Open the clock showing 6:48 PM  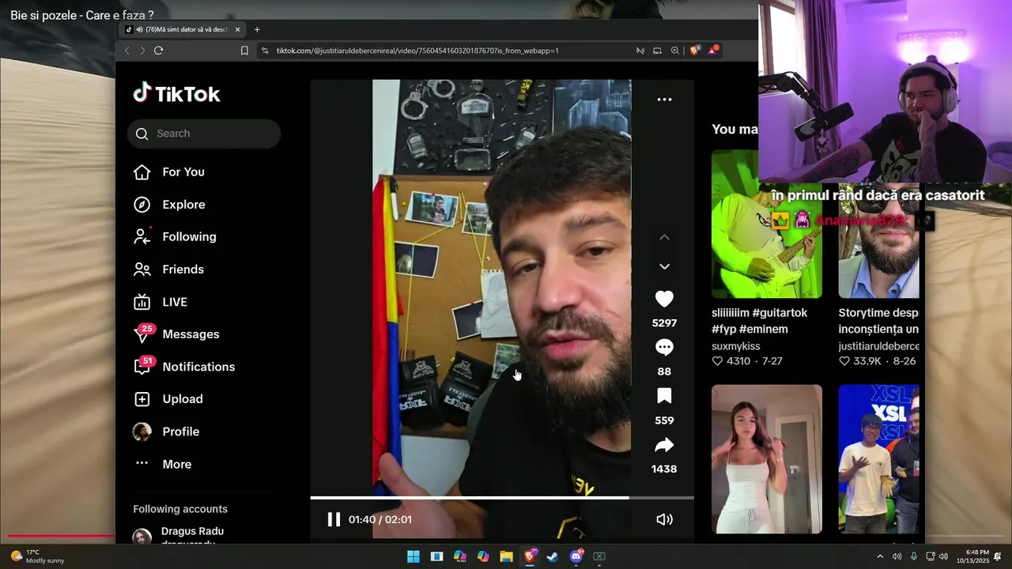972,556
